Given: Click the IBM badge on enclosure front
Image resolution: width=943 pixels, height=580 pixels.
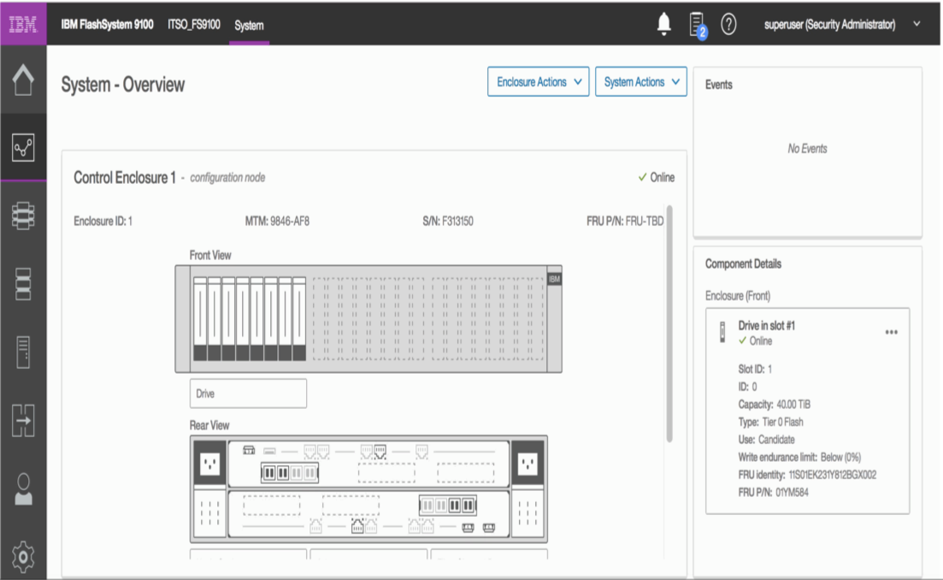Looking at the screenshot, I should point(555,279).
